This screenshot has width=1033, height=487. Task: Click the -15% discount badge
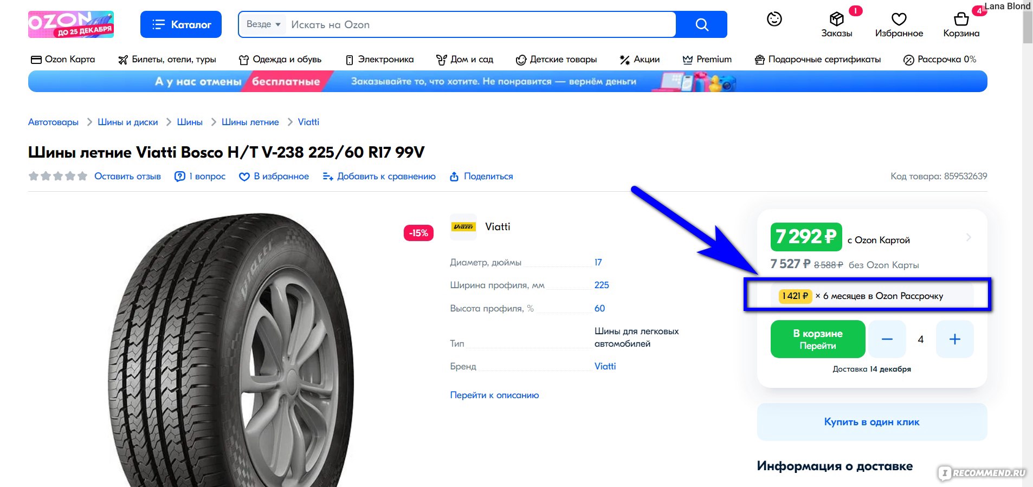pos(418,233)
